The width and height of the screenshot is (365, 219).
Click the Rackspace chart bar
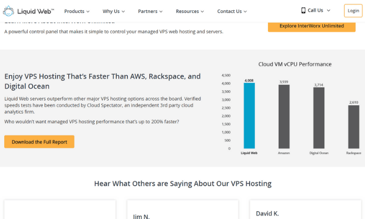coord(354,127)
